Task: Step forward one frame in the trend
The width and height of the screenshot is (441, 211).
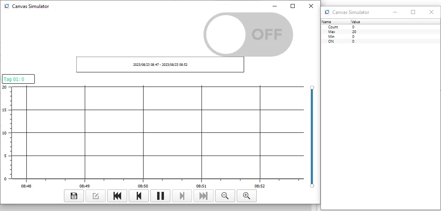Action: click(x=182, y=196)
